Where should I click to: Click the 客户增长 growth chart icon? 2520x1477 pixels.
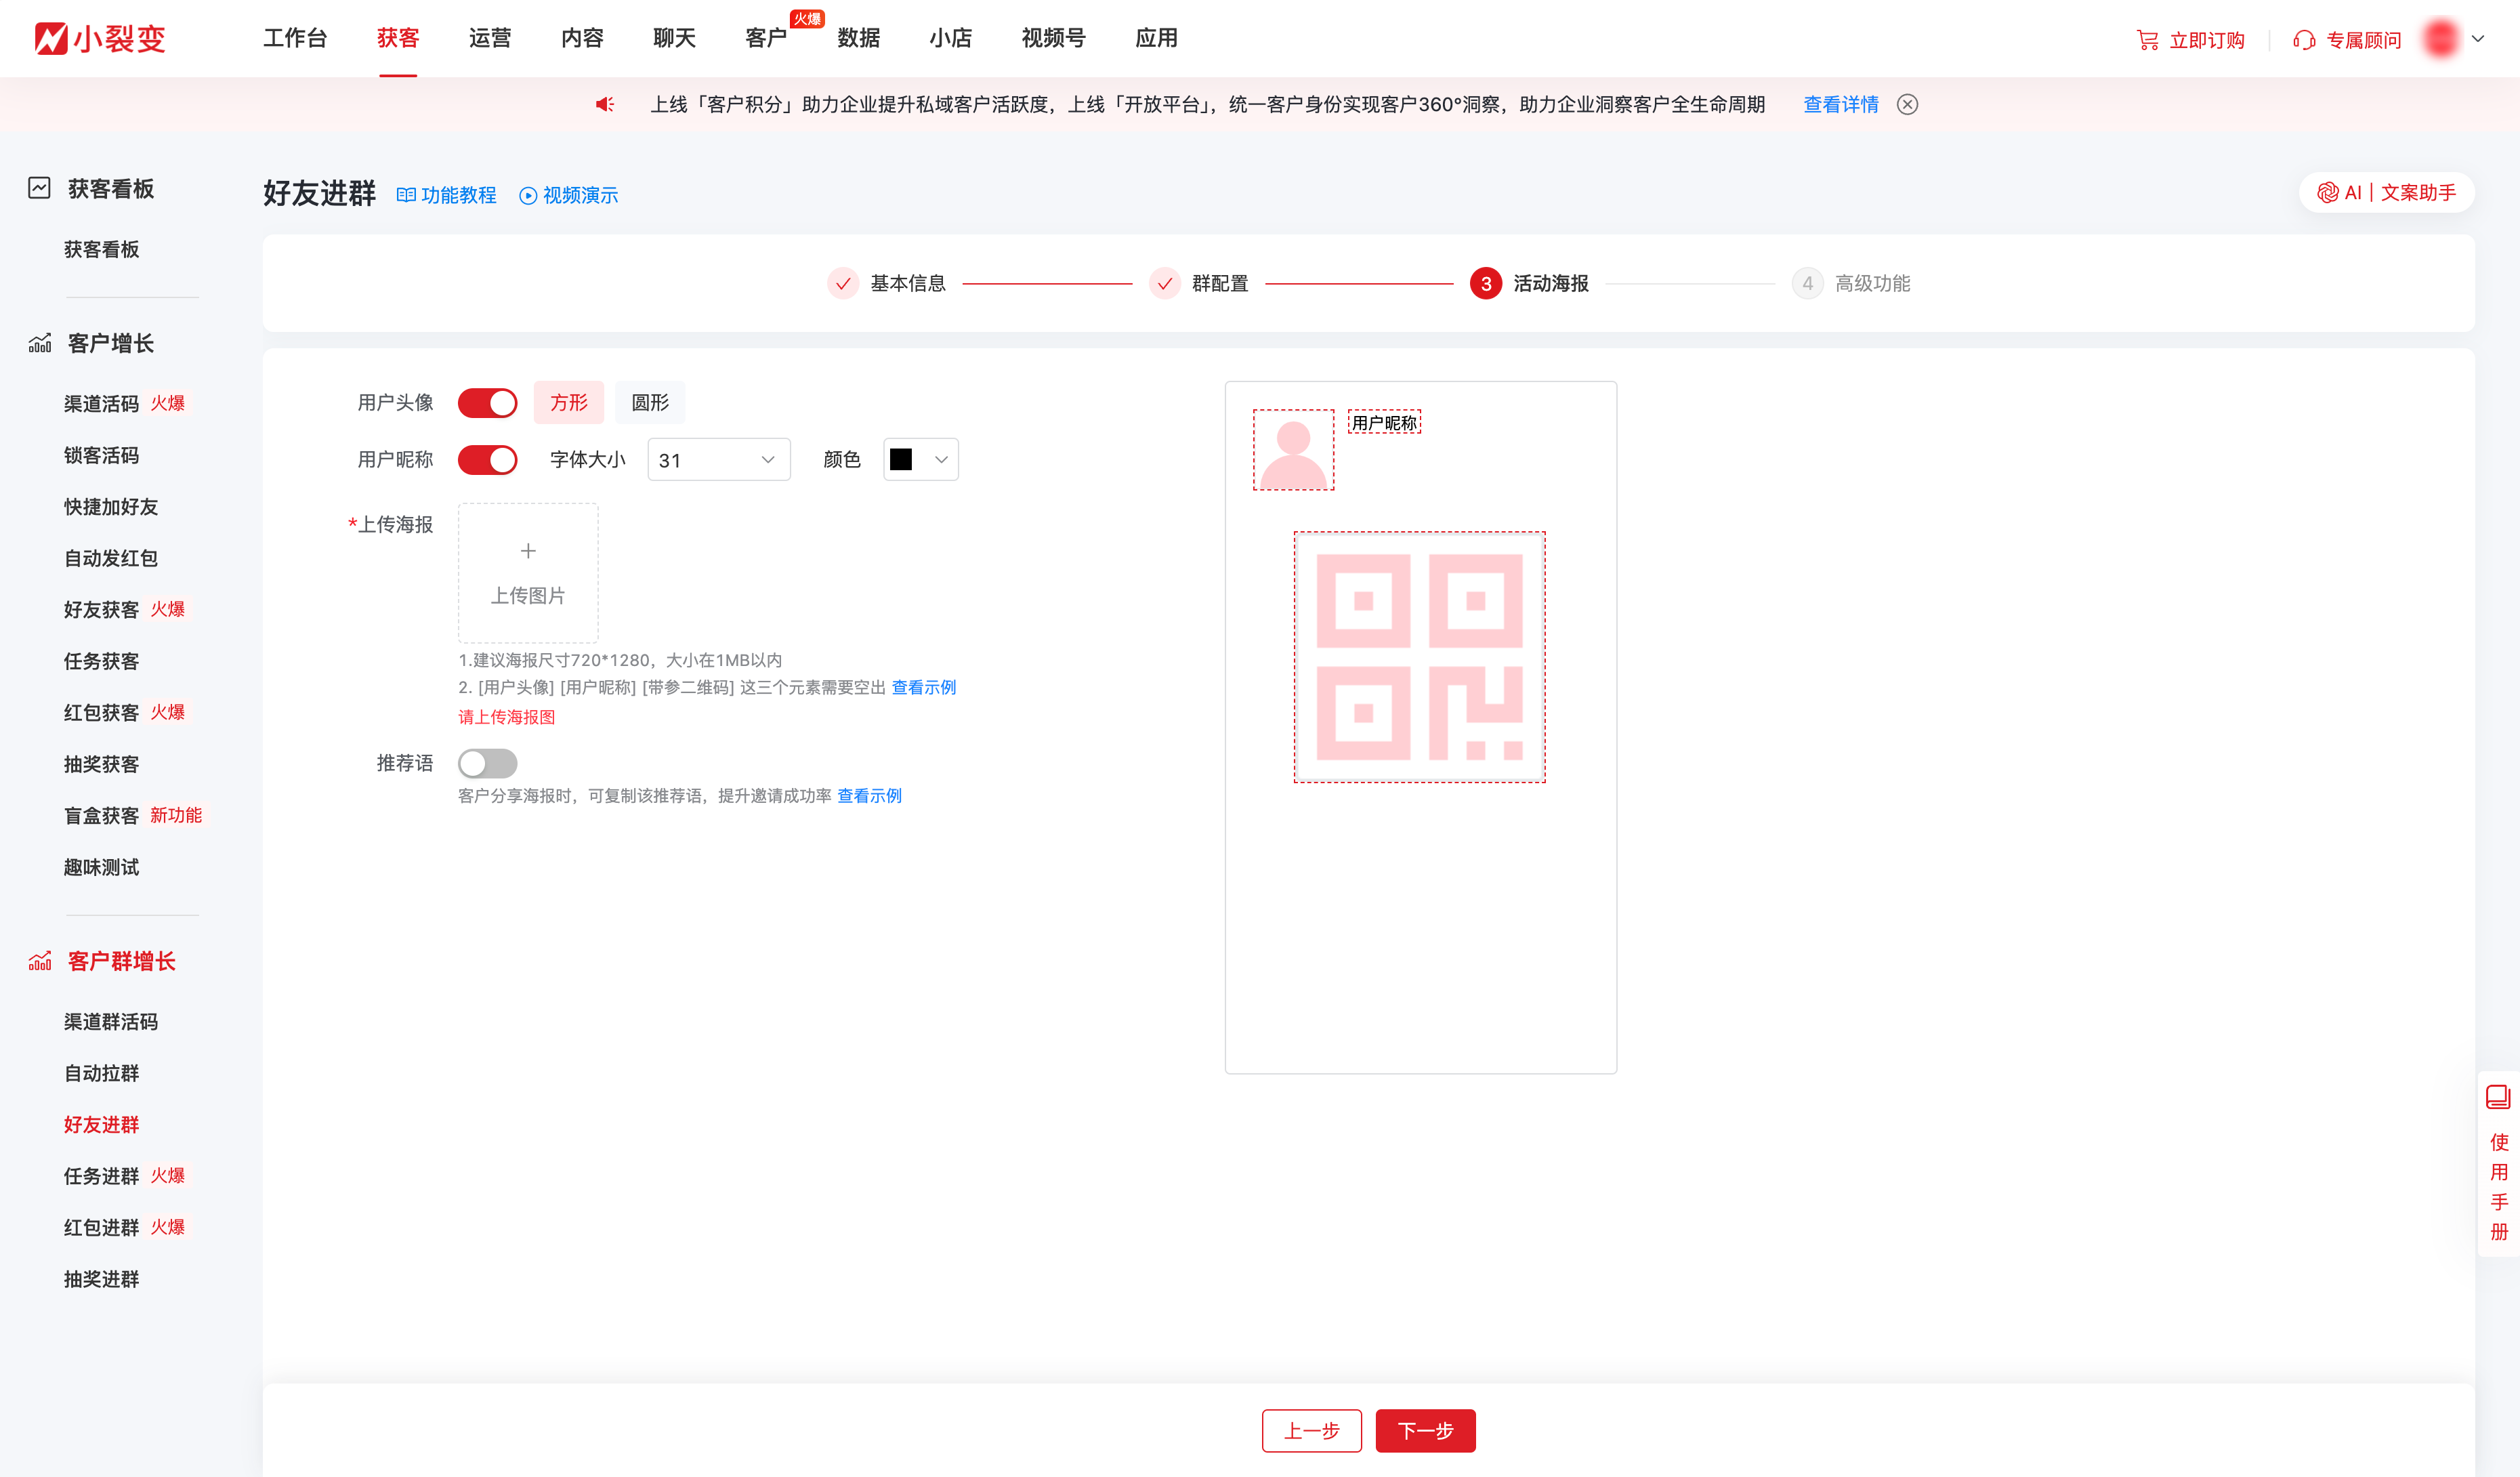pyautogui.click(x=38, y=342)
